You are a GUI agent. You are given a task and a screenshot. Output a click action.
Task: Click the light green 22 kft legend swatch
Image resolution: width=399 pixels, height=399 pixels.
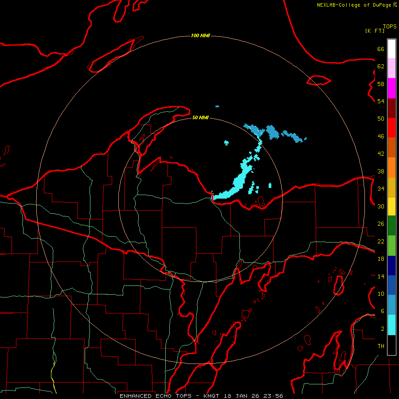pos(391,246)
